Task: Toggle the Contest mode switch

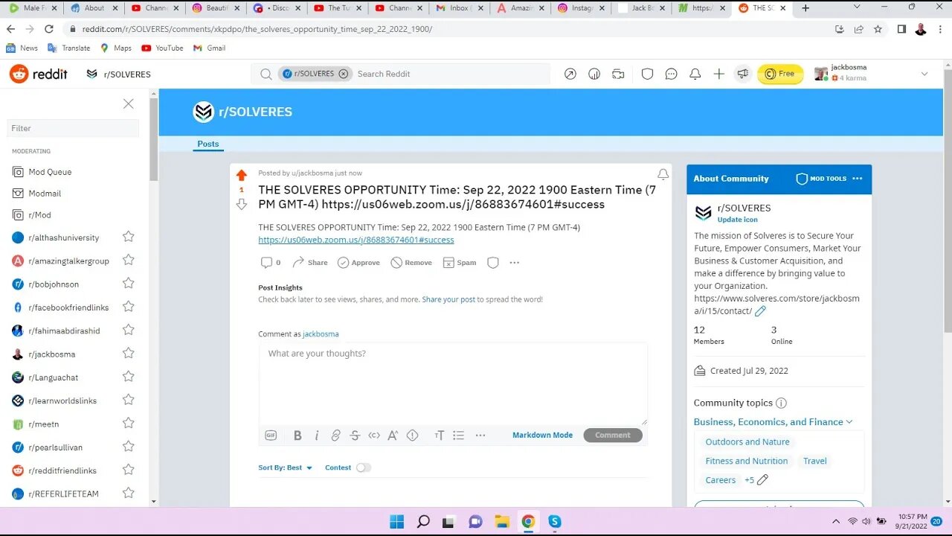Action: point(363,468)
